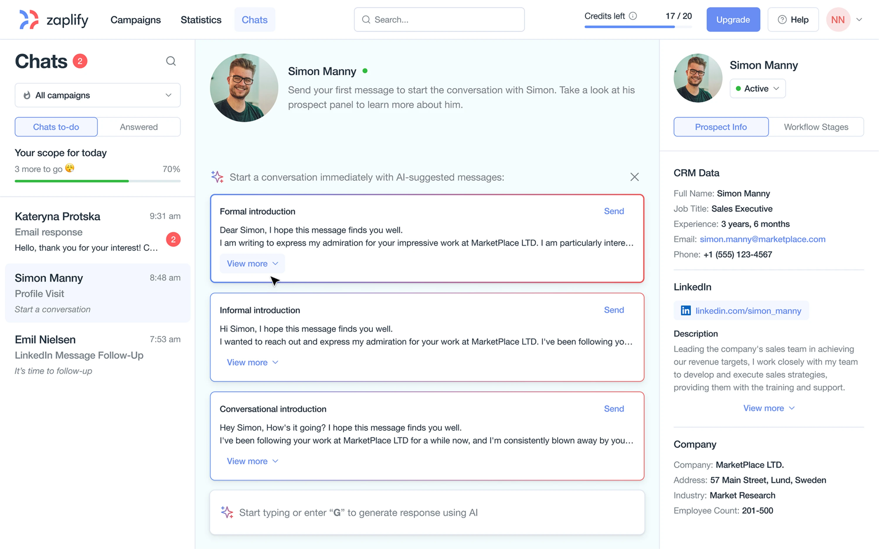
Task: Expand the Active status dropdown
Action: pos(757,88)
